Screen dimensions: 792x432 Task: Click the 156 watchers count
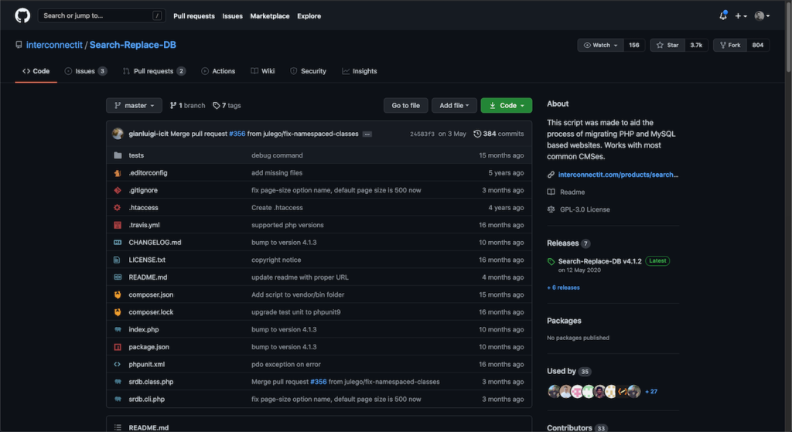coord(634,45)
